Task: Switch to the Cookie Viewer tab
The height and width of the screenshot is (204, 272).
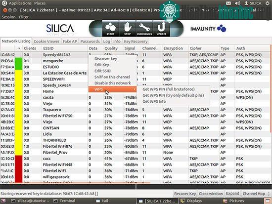Action: 46,41
